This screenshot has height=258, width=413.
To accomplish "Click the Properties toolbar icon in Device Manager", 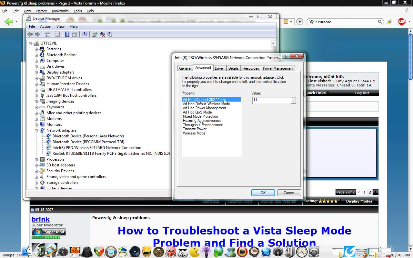I will (57, 34).
